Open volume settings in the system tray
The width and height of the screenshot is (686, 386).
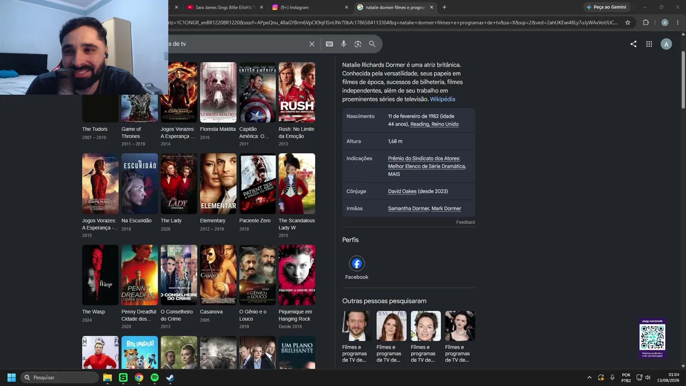pos(647,377)
